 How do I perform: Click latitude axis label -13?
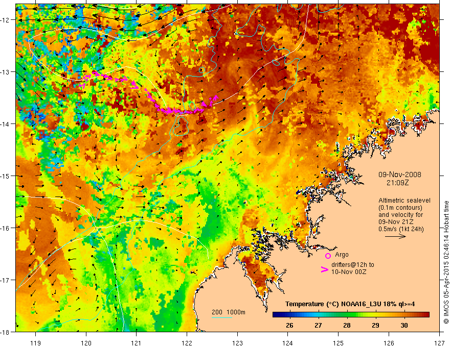pyautogui.click(x=5, y=72)
